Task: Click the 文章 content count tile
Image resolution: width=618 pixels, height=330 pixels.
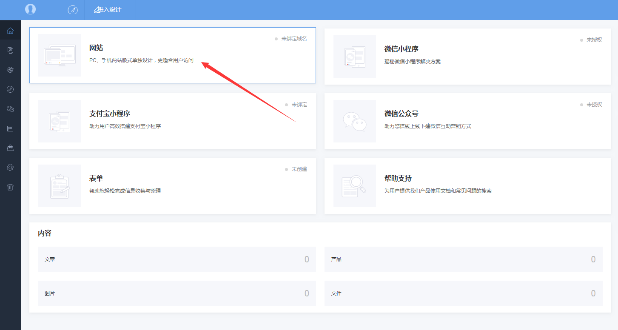Action: tap(177, 259)
